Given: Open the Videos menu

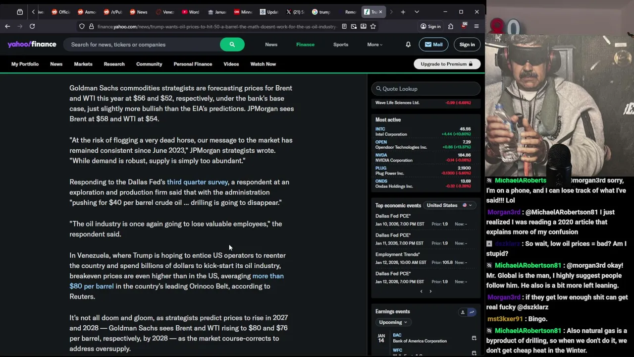Looking at the screenshot, I should coord(231,64).
